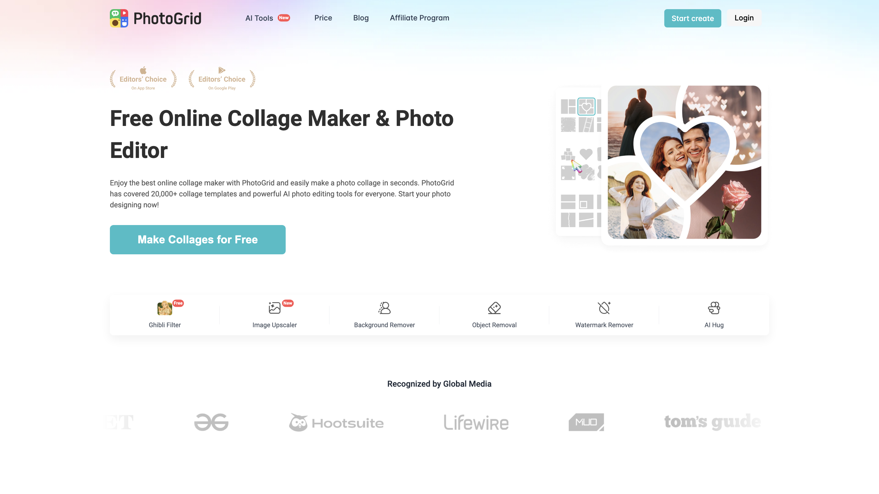Click the Login button
879x494 pixels.
tap(744, 18)
